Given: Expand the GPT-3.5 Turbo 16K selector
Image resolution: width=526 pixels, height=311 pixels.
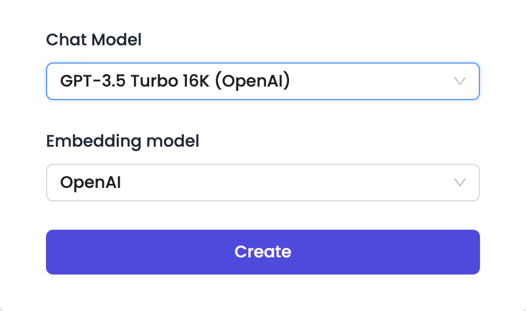Looking at the screenshot, I should [262, 81].
